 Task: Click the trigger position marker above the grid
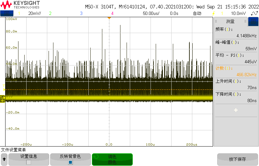tap(109, 18)
